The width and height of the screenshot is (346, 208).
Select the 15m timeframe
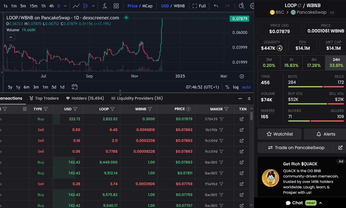[33, 6]
